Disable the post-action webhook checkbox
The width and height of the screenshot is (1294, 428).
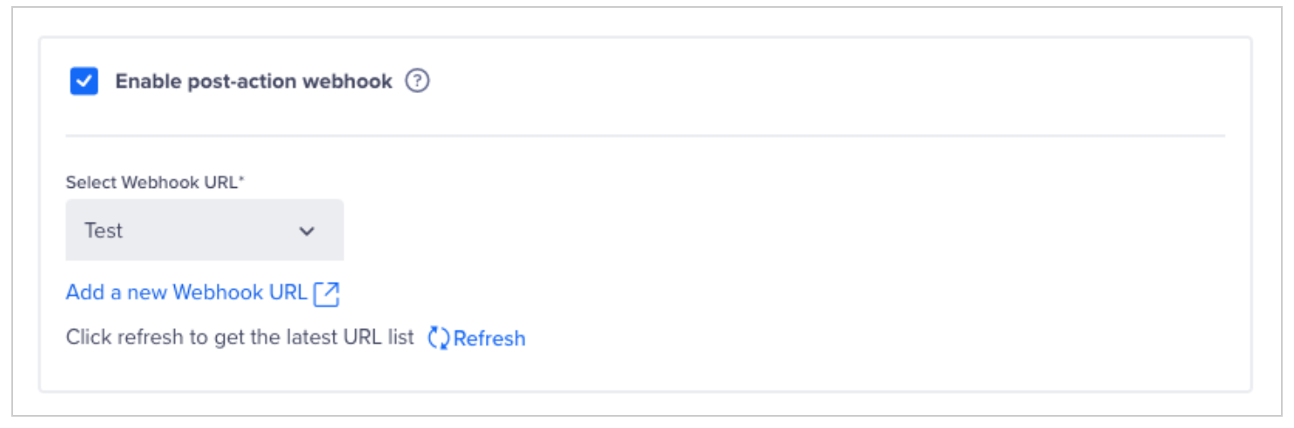coord(84,82)
